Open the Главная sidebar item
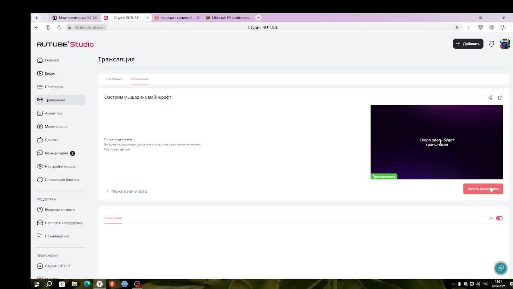The width and height of the screenshot is (513, 289). [60, 60]
